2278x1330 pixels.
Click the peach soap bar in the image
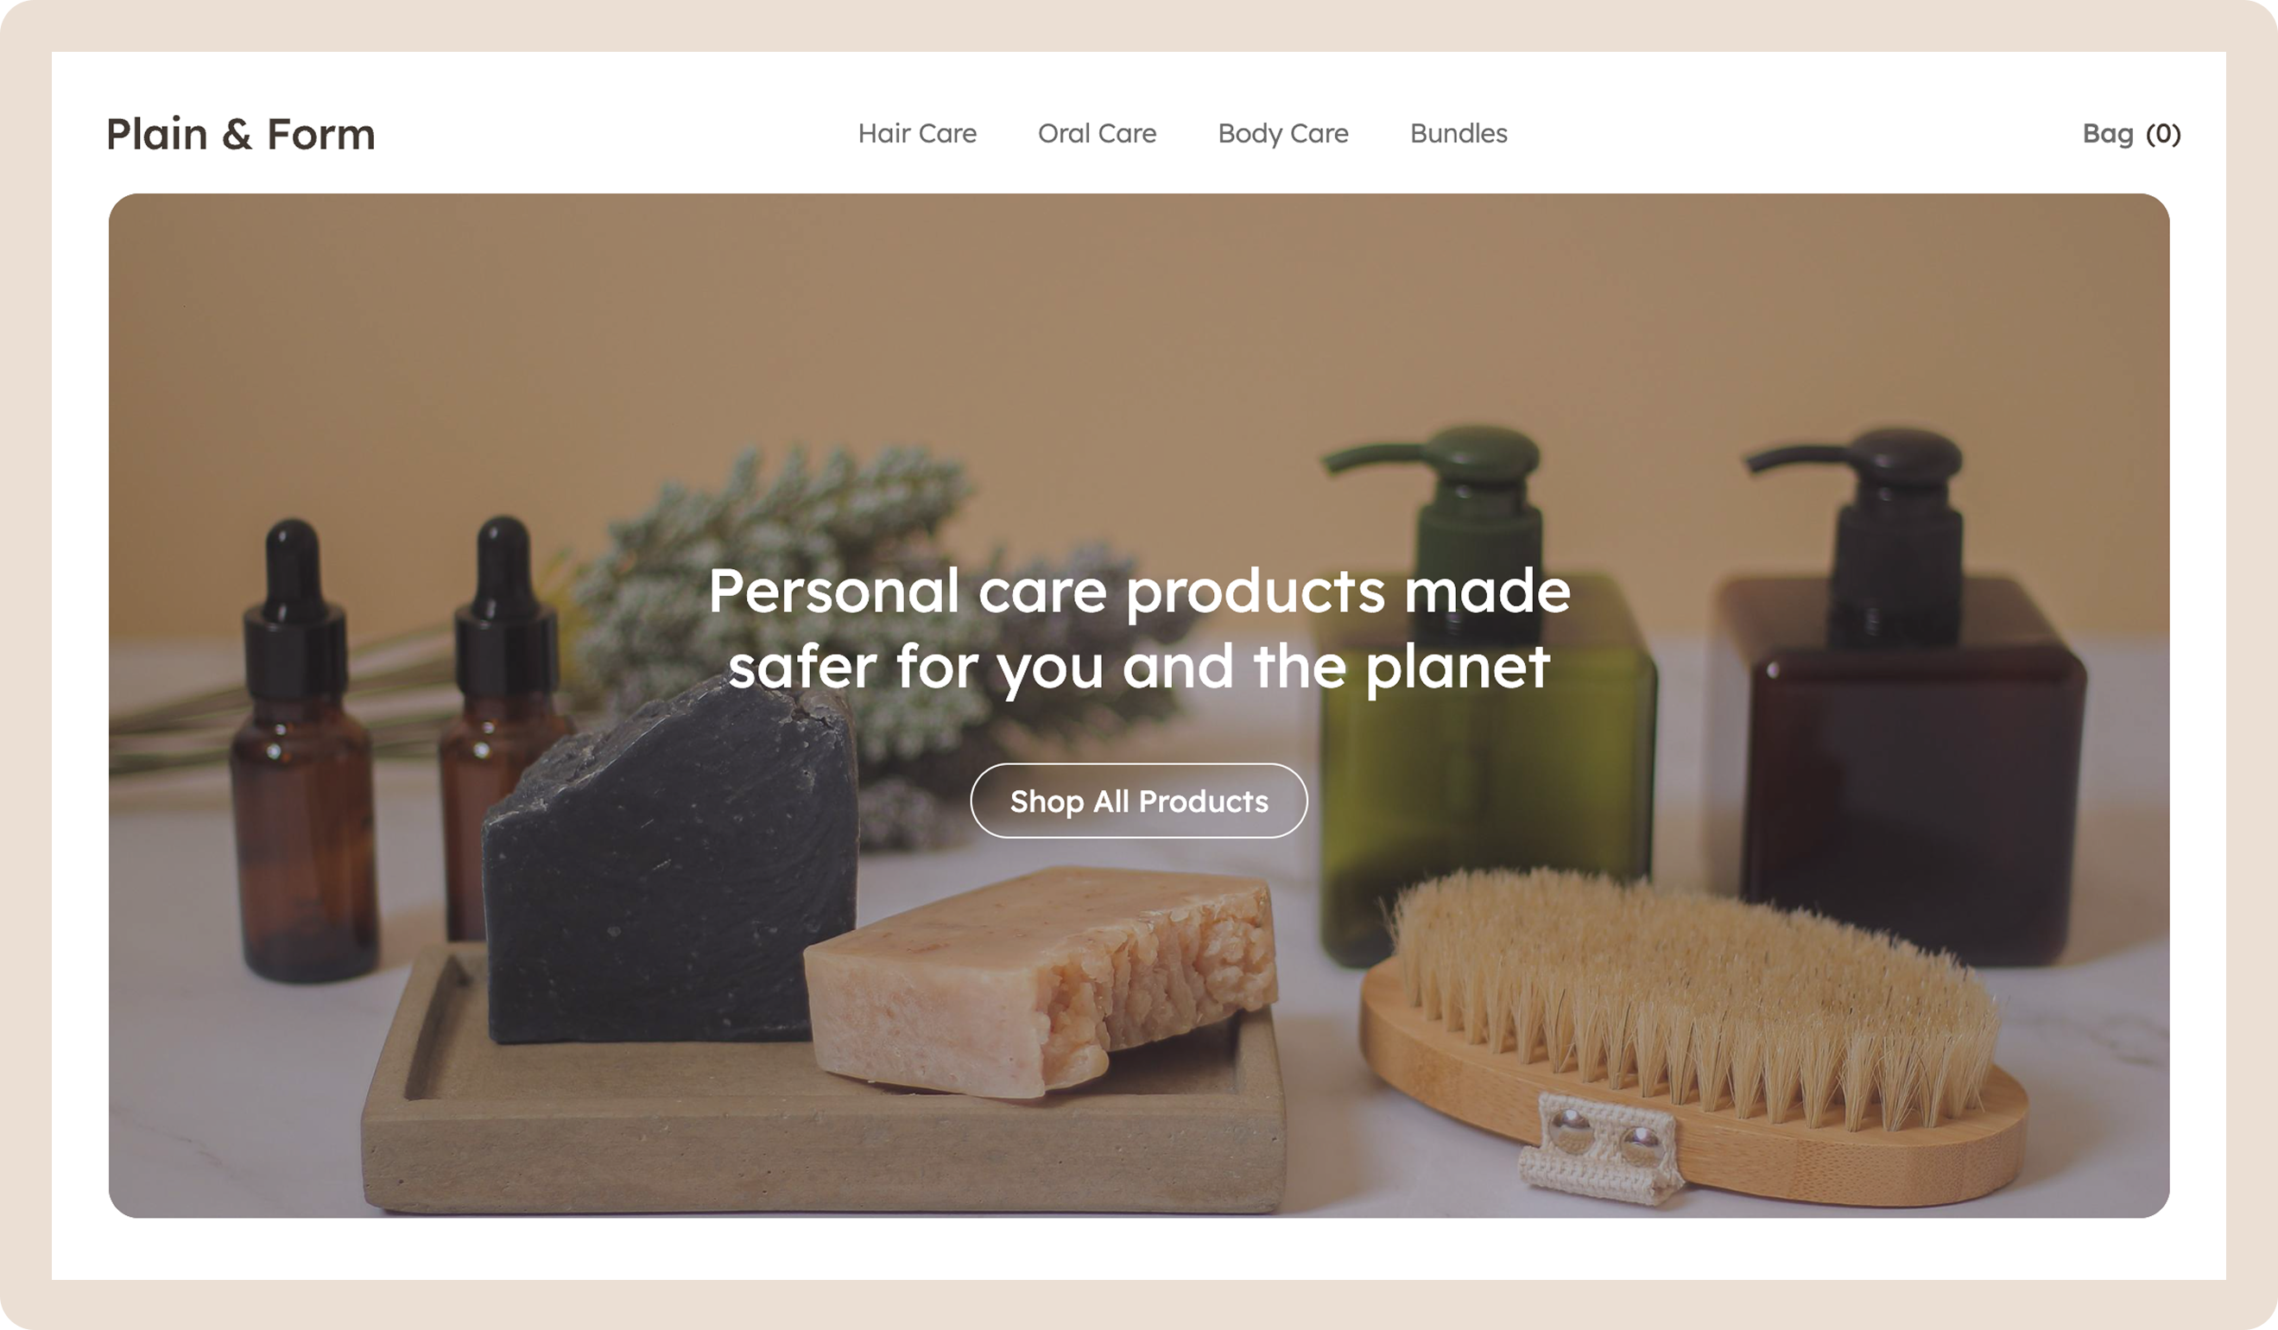click(1040, 981)
